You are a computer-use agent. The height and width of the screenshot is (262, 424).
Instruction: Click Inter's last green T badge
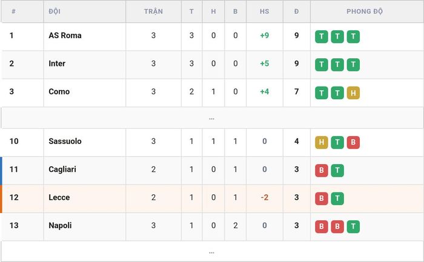353,65
